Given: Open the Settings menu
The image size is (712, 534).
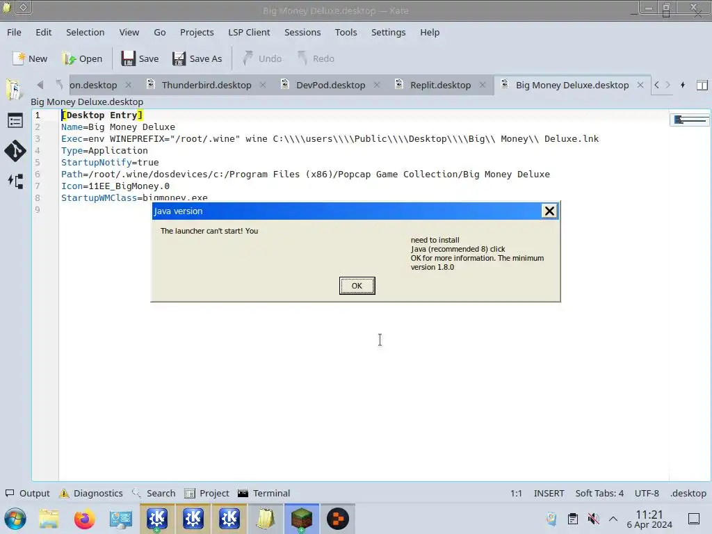Looking at the screenshot, I should [x=388, y=32].
